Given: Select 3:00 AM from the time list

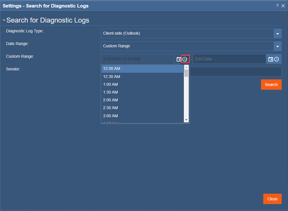Looking at the screenshot, I should click(129, 115).
